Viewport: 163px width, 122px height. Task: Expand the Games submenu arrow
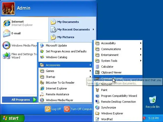[90, 71]
